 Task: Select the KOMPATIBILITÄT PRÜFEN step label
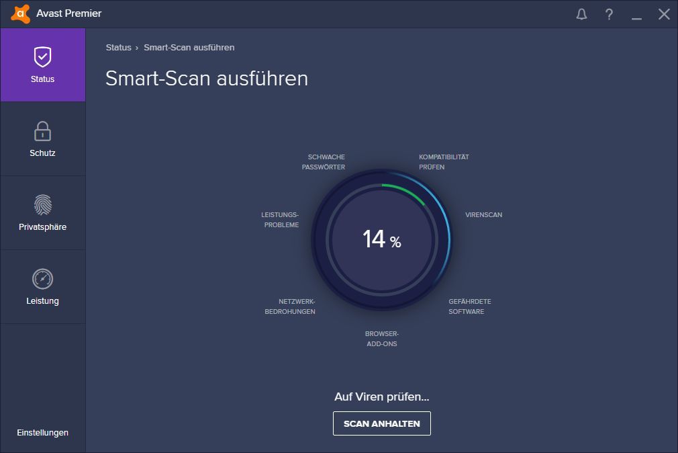pos(444,162)
